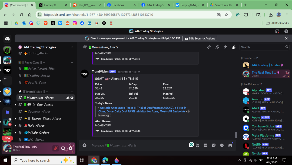Open the GIF picker
The width and height of the screenshot is (292, 165).
[x=205, y=145]
